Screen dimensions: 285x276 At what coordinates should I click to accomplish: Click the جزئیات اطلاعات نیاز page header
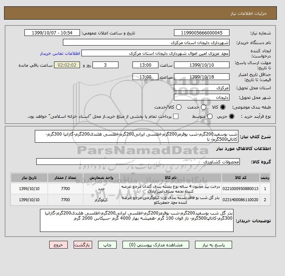[248, 13]
